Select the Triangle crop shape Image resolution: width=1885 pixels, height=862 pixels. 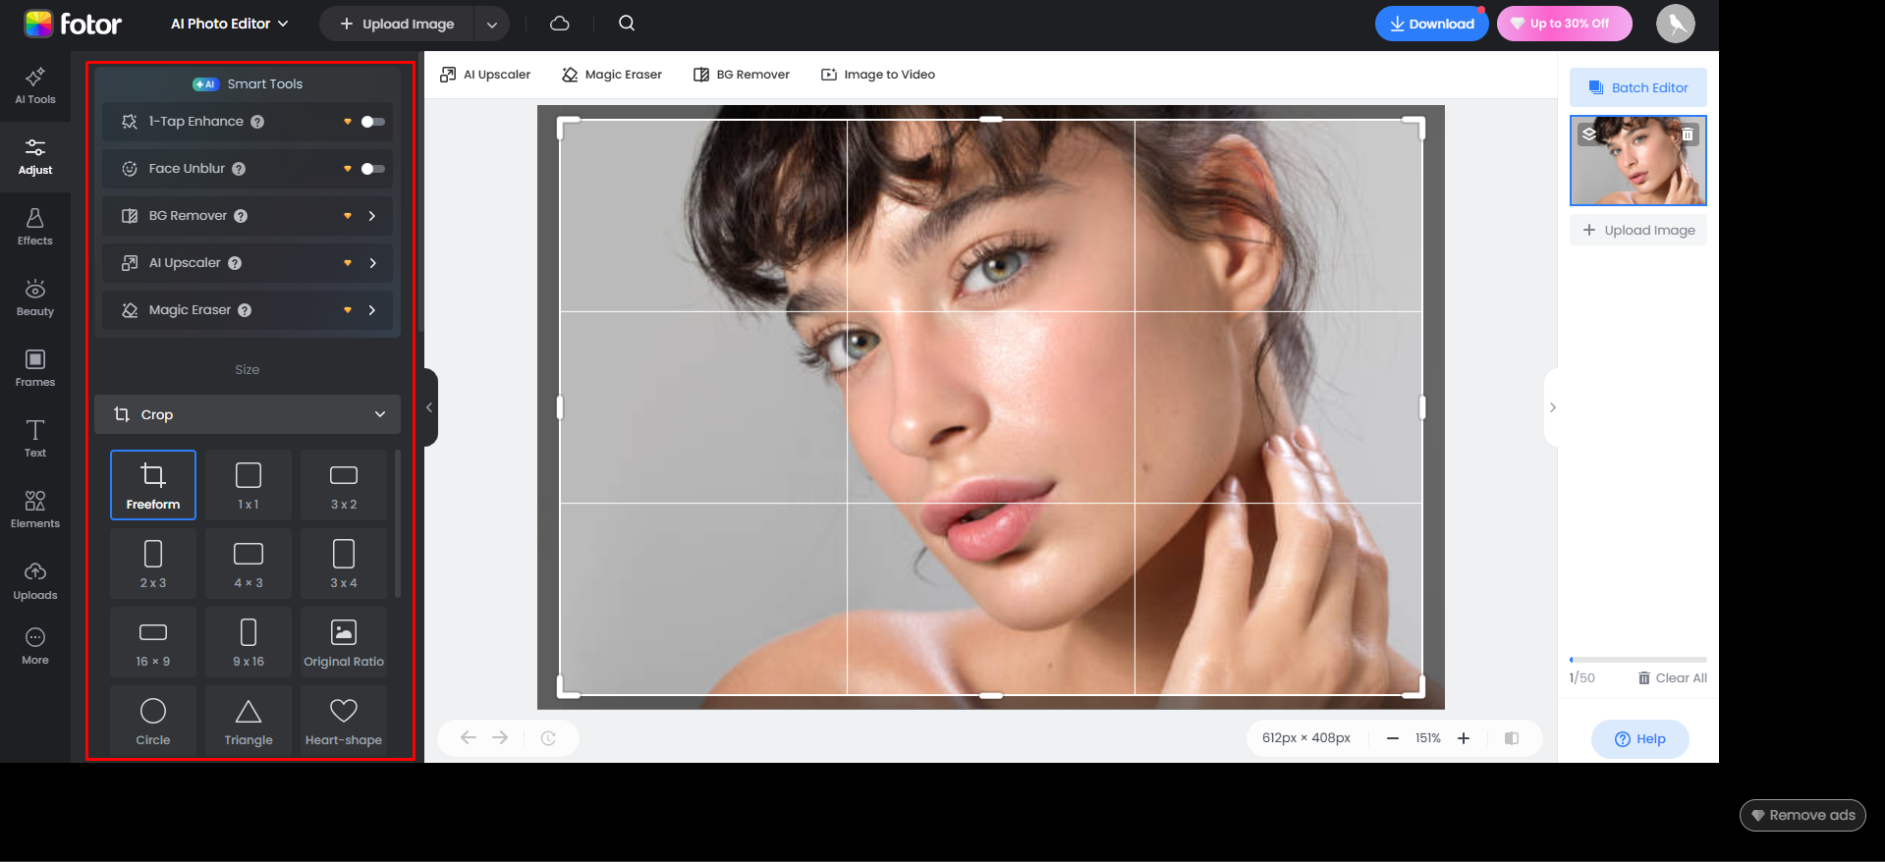pos(249,721)
